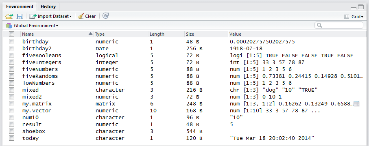Check the fiveNumbers row checkbox
Screen dimensions: 369x146
(x=11, y=69)
